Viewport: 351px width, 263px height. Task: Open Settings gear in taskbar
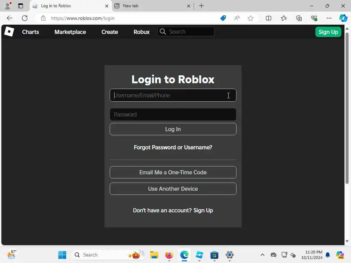pyautogui.click(x=229, y=255)
